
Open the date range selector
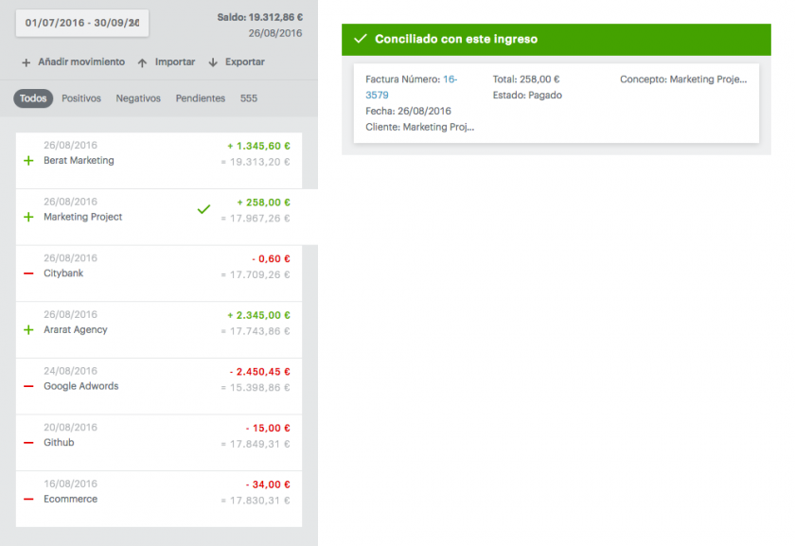[x=81, y=21]
